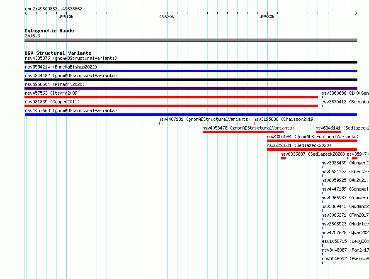The image size is (369, 279).
Task: Click the DGV Structural Variants track title
Action: (x=58, y=53)
